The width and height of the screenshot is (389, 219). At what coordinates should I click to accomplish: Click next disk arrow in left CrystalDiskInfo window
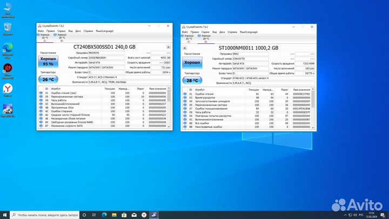(x=168, y=47)
